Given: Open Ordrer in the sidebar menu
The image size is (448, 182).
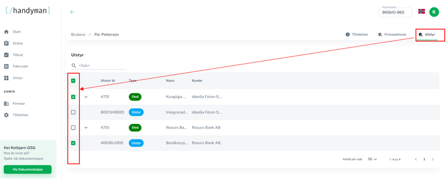Looking at the screenshot, I should pos(18,43).
